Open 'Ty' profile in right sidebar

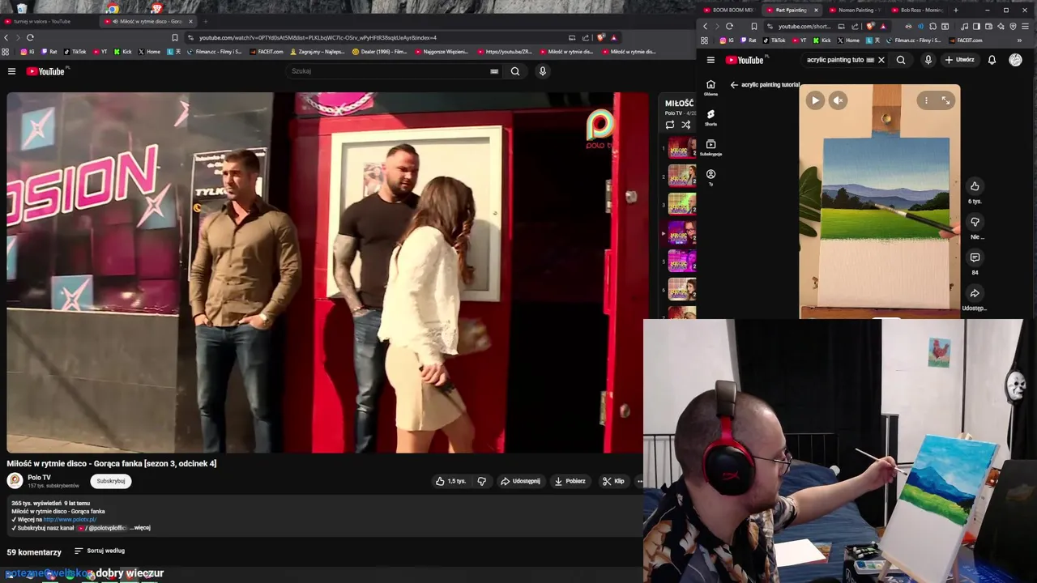click(711, 177)
